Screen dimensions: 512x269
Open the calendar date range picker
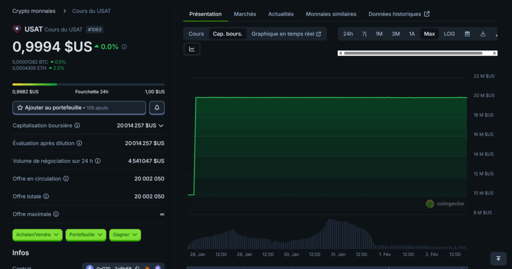pyautogui.click(x=467, y=34)
